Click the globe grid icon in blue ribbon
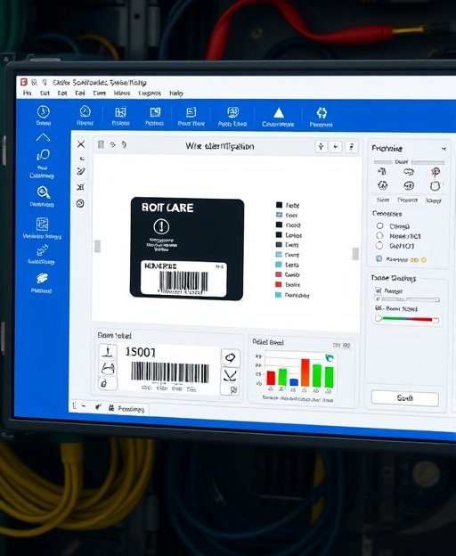 click(232, 112)
